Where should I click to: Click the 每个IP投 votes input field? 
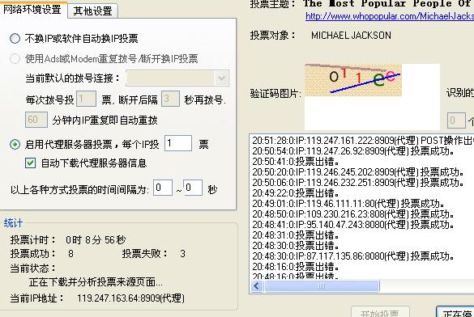click(x=178, y=143)
